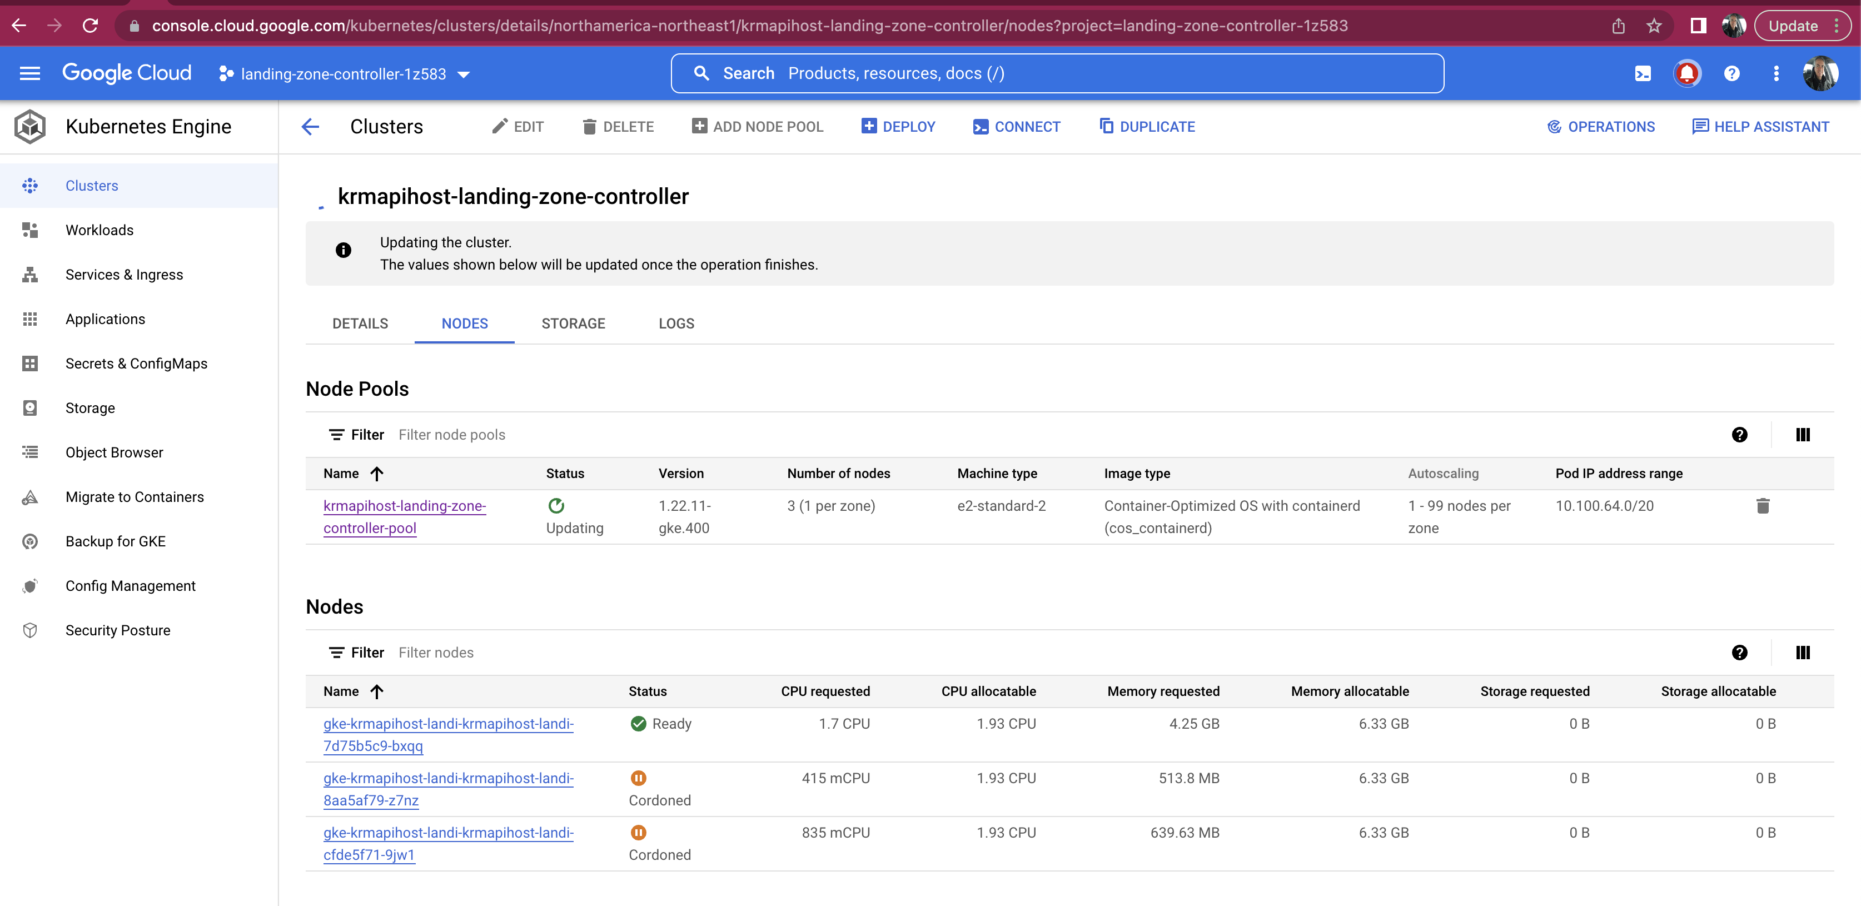Open column display options for Node Pools
Screen dimensions: 1861x906
(x=1803, y=434)
